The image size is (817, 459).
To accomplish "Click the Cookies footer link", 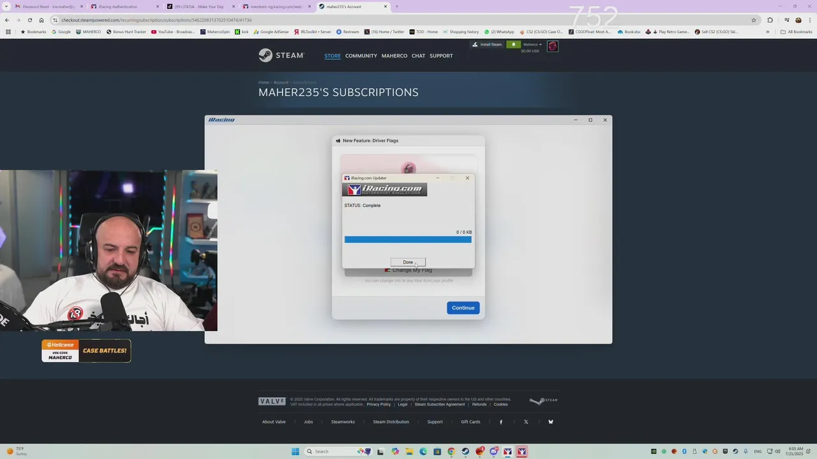I will (501, 404).
